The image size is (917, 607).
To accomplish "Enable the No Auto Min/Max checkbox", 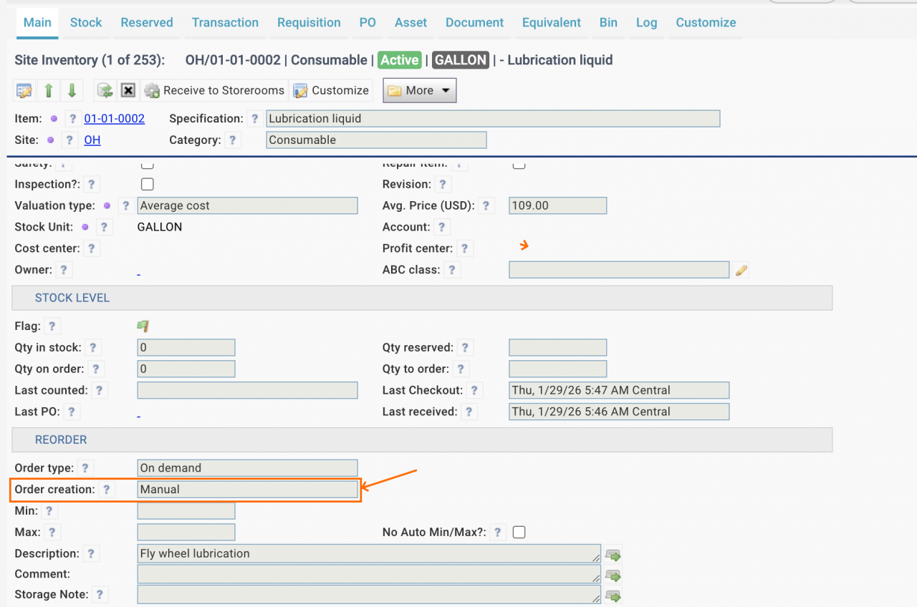I will [x=519, y=532].
